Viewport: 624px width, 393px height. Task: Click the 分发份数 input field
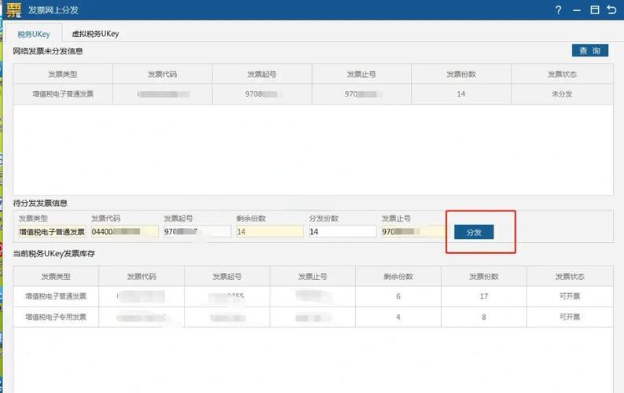pos(342,232)
